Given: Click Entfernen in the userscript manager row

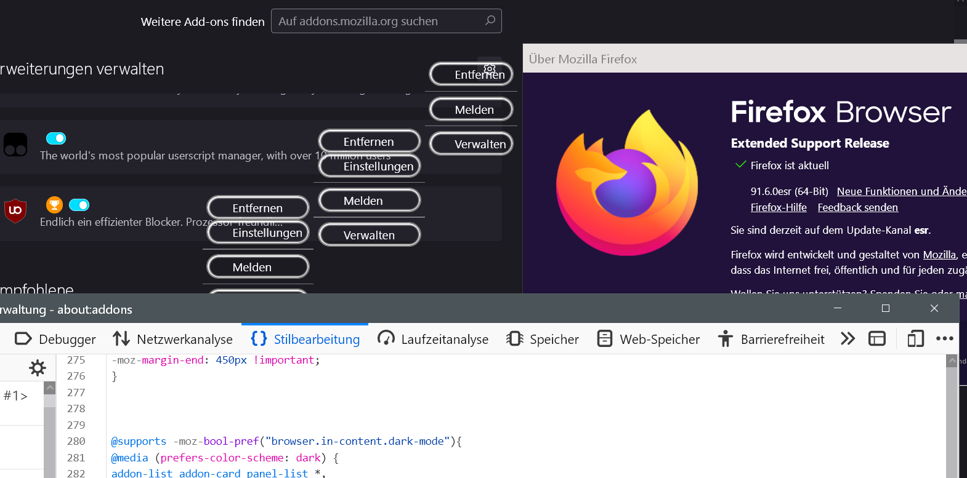Looking at the screenshot, I should pyautogui.click(x=370, y=141).
